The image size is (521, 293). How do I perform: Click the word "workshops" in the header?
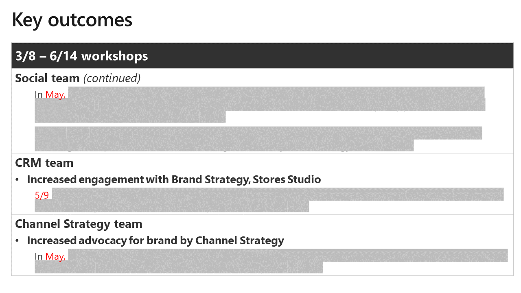(x=115, y=56)
